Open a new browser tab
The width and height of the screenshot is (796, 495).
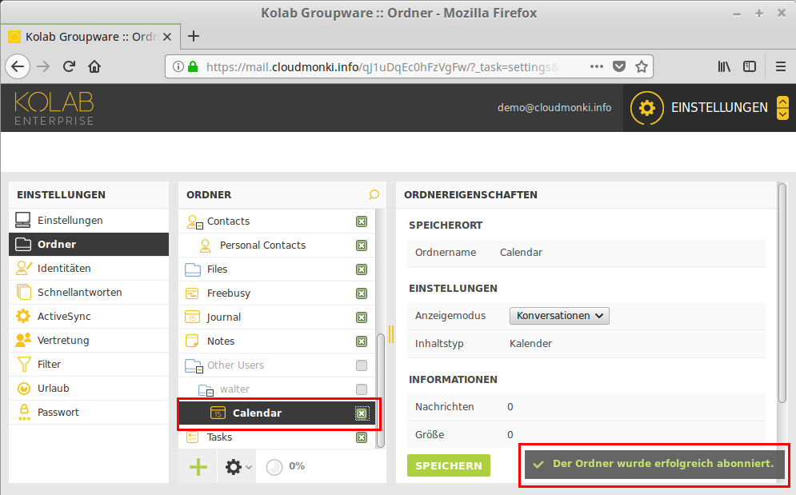tap(194, 36)
